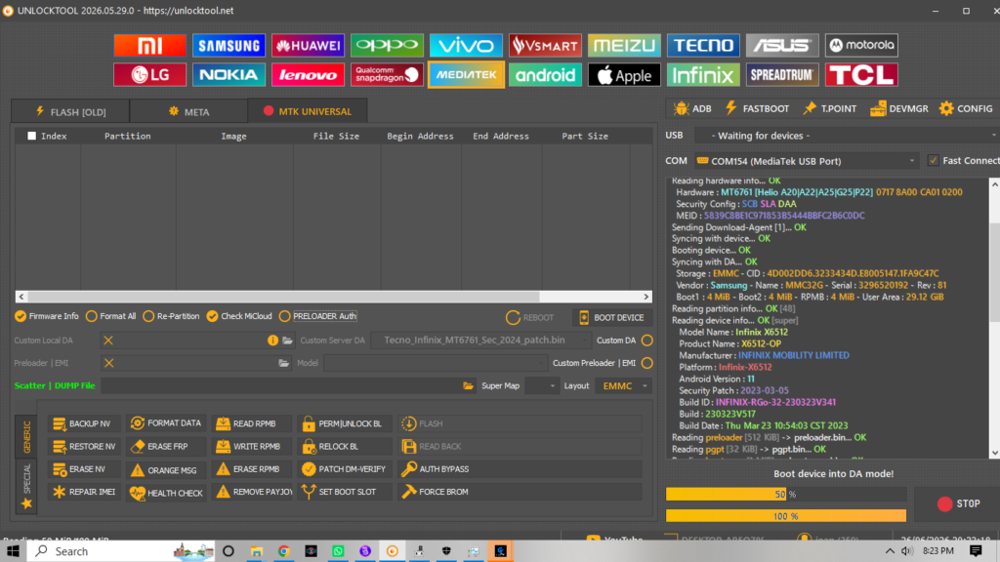Switch to the META tab
The height and width of the screenshot is (562, 1000).
[x=188, y=111]
